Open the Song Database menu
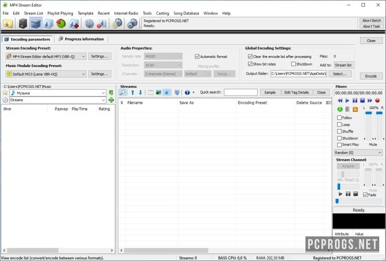Screen dimensions: 386x261 186,14
